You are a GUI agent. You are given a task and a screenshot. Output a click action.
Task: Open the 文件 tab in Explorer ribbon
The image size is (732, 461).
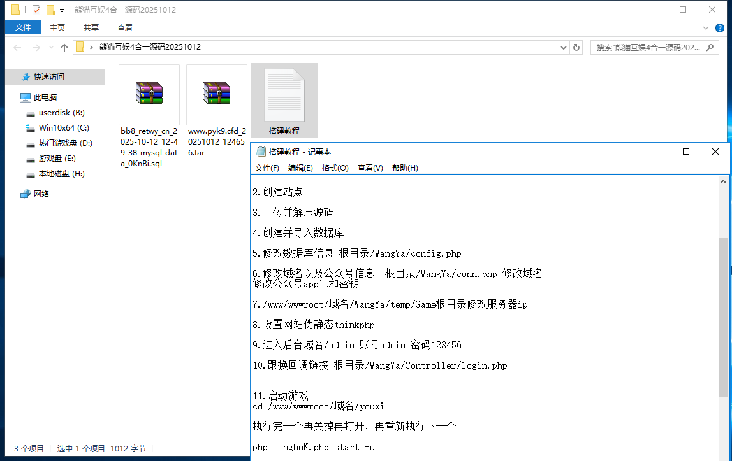tap(23, 27)
